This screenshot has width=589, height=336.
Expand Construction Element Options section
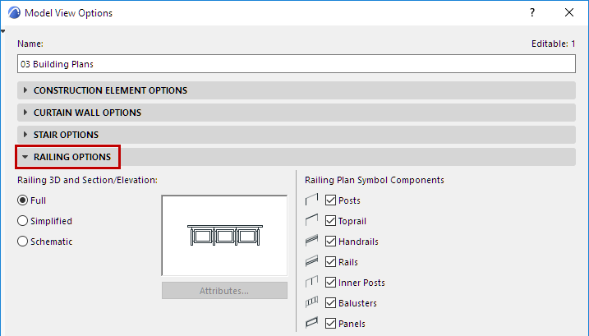tap(110, 90)
